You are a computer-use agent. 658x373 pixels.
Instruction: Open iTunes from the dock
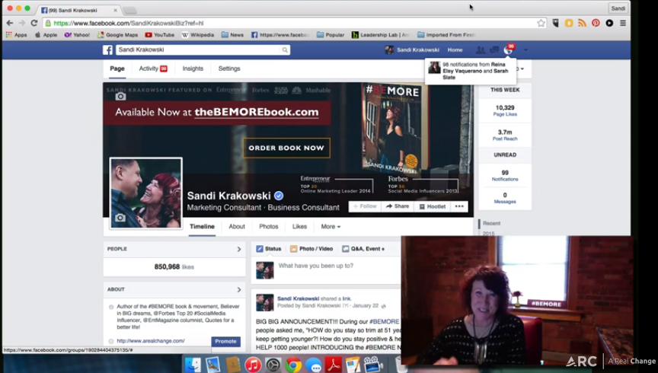click(253, 365)
